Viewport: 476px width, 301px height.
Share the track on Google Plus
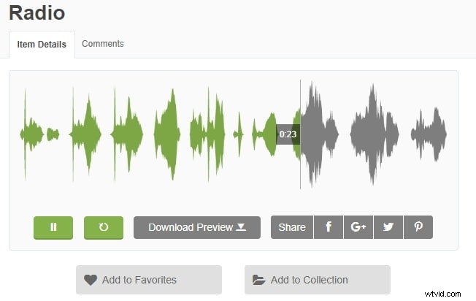358,227
